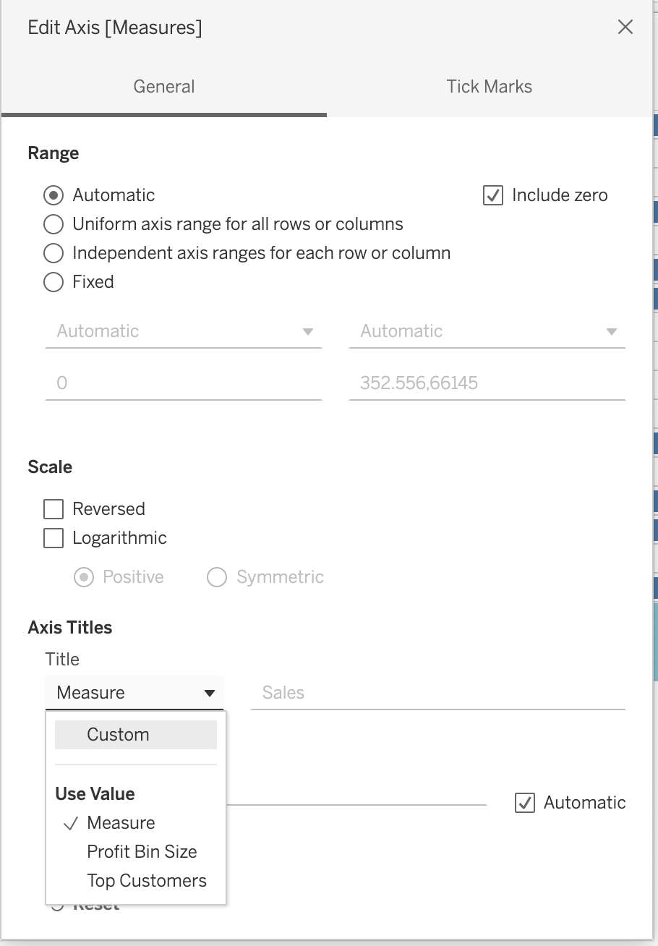Viewport: 658px width, 946px height.
Task: Select the Positive logarithmic scale option
Action: (x=84, y=576)
